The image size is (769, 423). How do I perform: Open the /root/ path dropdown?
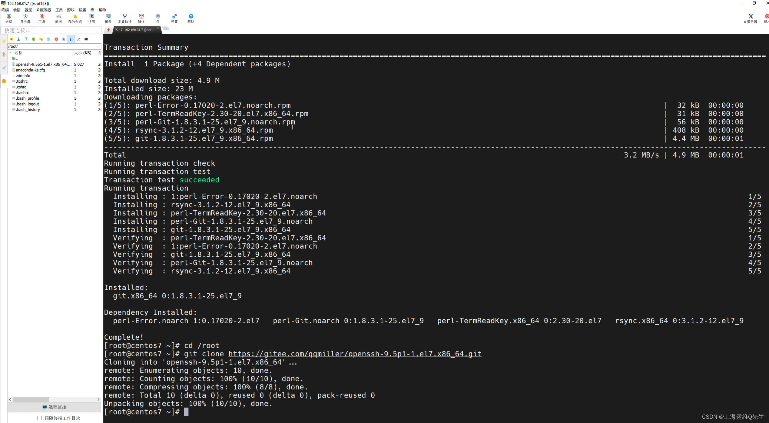coord(98,46)
